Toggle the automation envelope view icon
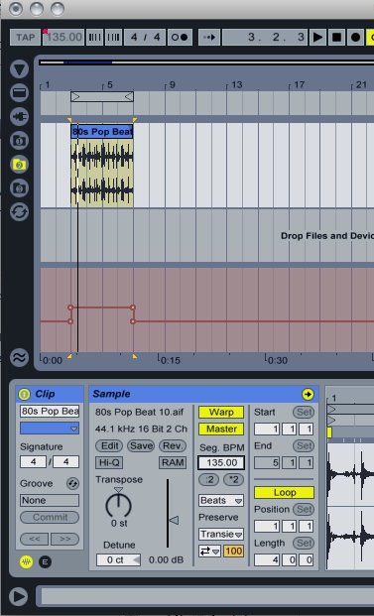 (19, 357)
